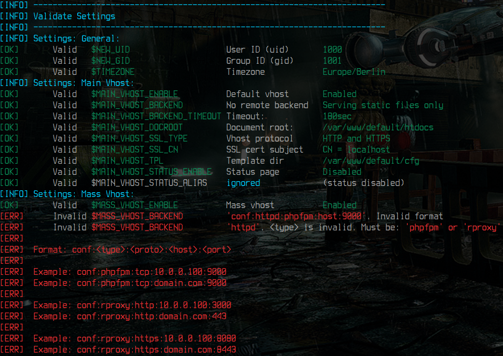The image size is (503, 356).
Task: Click the 'rproxy' quoted option text
Action: point(482,228)
